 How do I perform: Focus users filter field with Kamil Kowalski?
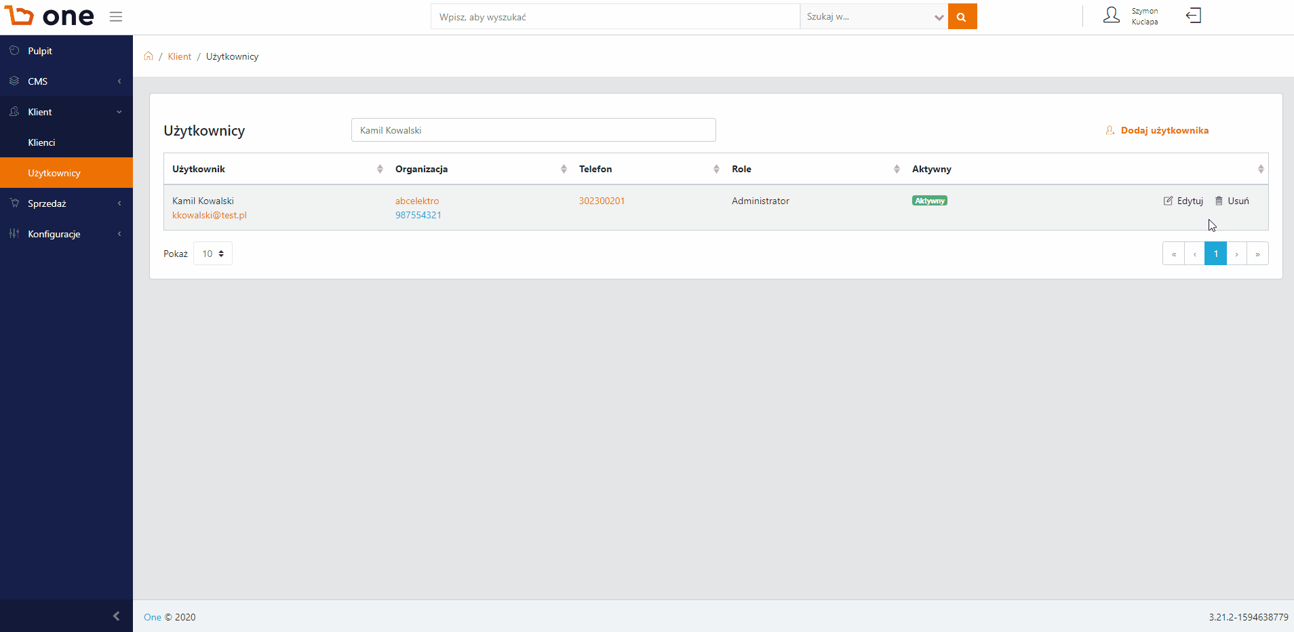click(x=534, y=130)
